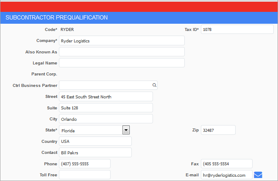Click the Parent Corp. label
Screen dimensions: 278x181
click(x=44, y=74)
